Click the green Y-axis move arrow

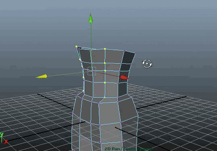point(91,18)
